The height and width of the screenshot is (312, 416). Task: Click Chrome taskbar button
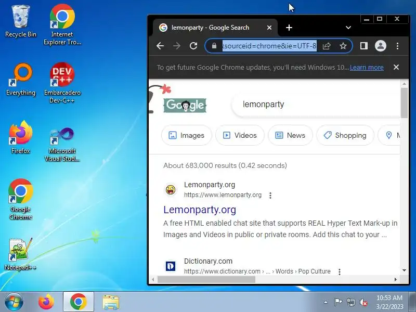click(79, 302)
